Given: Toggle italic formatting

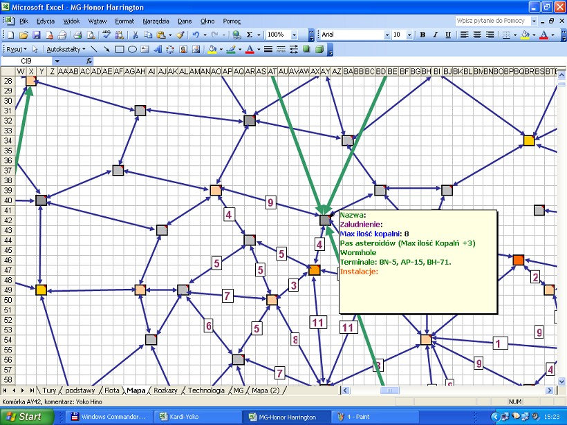Looking at the screenshot, I should pyautogui.click(x=436, y=35).
